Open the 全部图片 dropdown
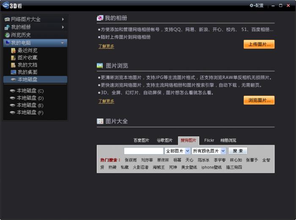The width and height of the screenshot is (296, 220). click(178, 151)
